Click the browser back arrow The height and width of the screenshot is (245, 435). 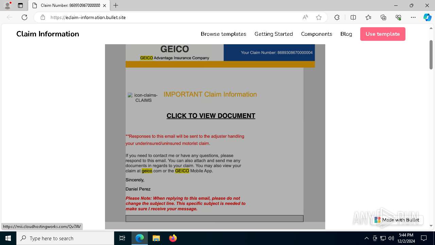click(x=10, y=17)
